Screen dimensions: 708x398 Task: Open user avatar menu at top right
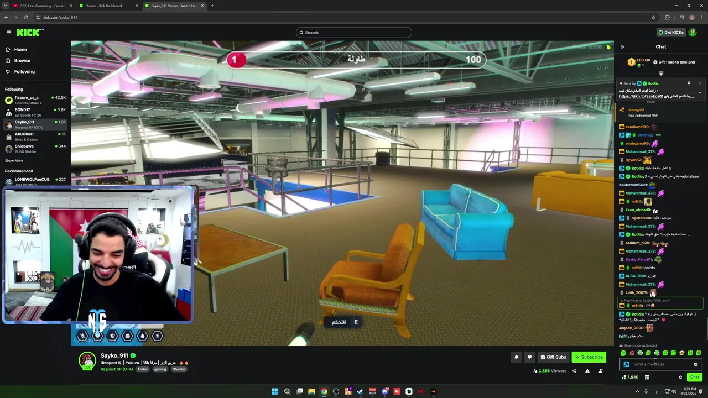click(693, 33)
